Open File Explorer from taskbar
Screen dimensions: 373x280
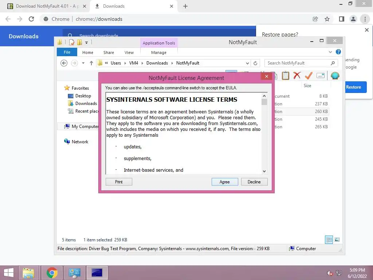pos(28,273)
